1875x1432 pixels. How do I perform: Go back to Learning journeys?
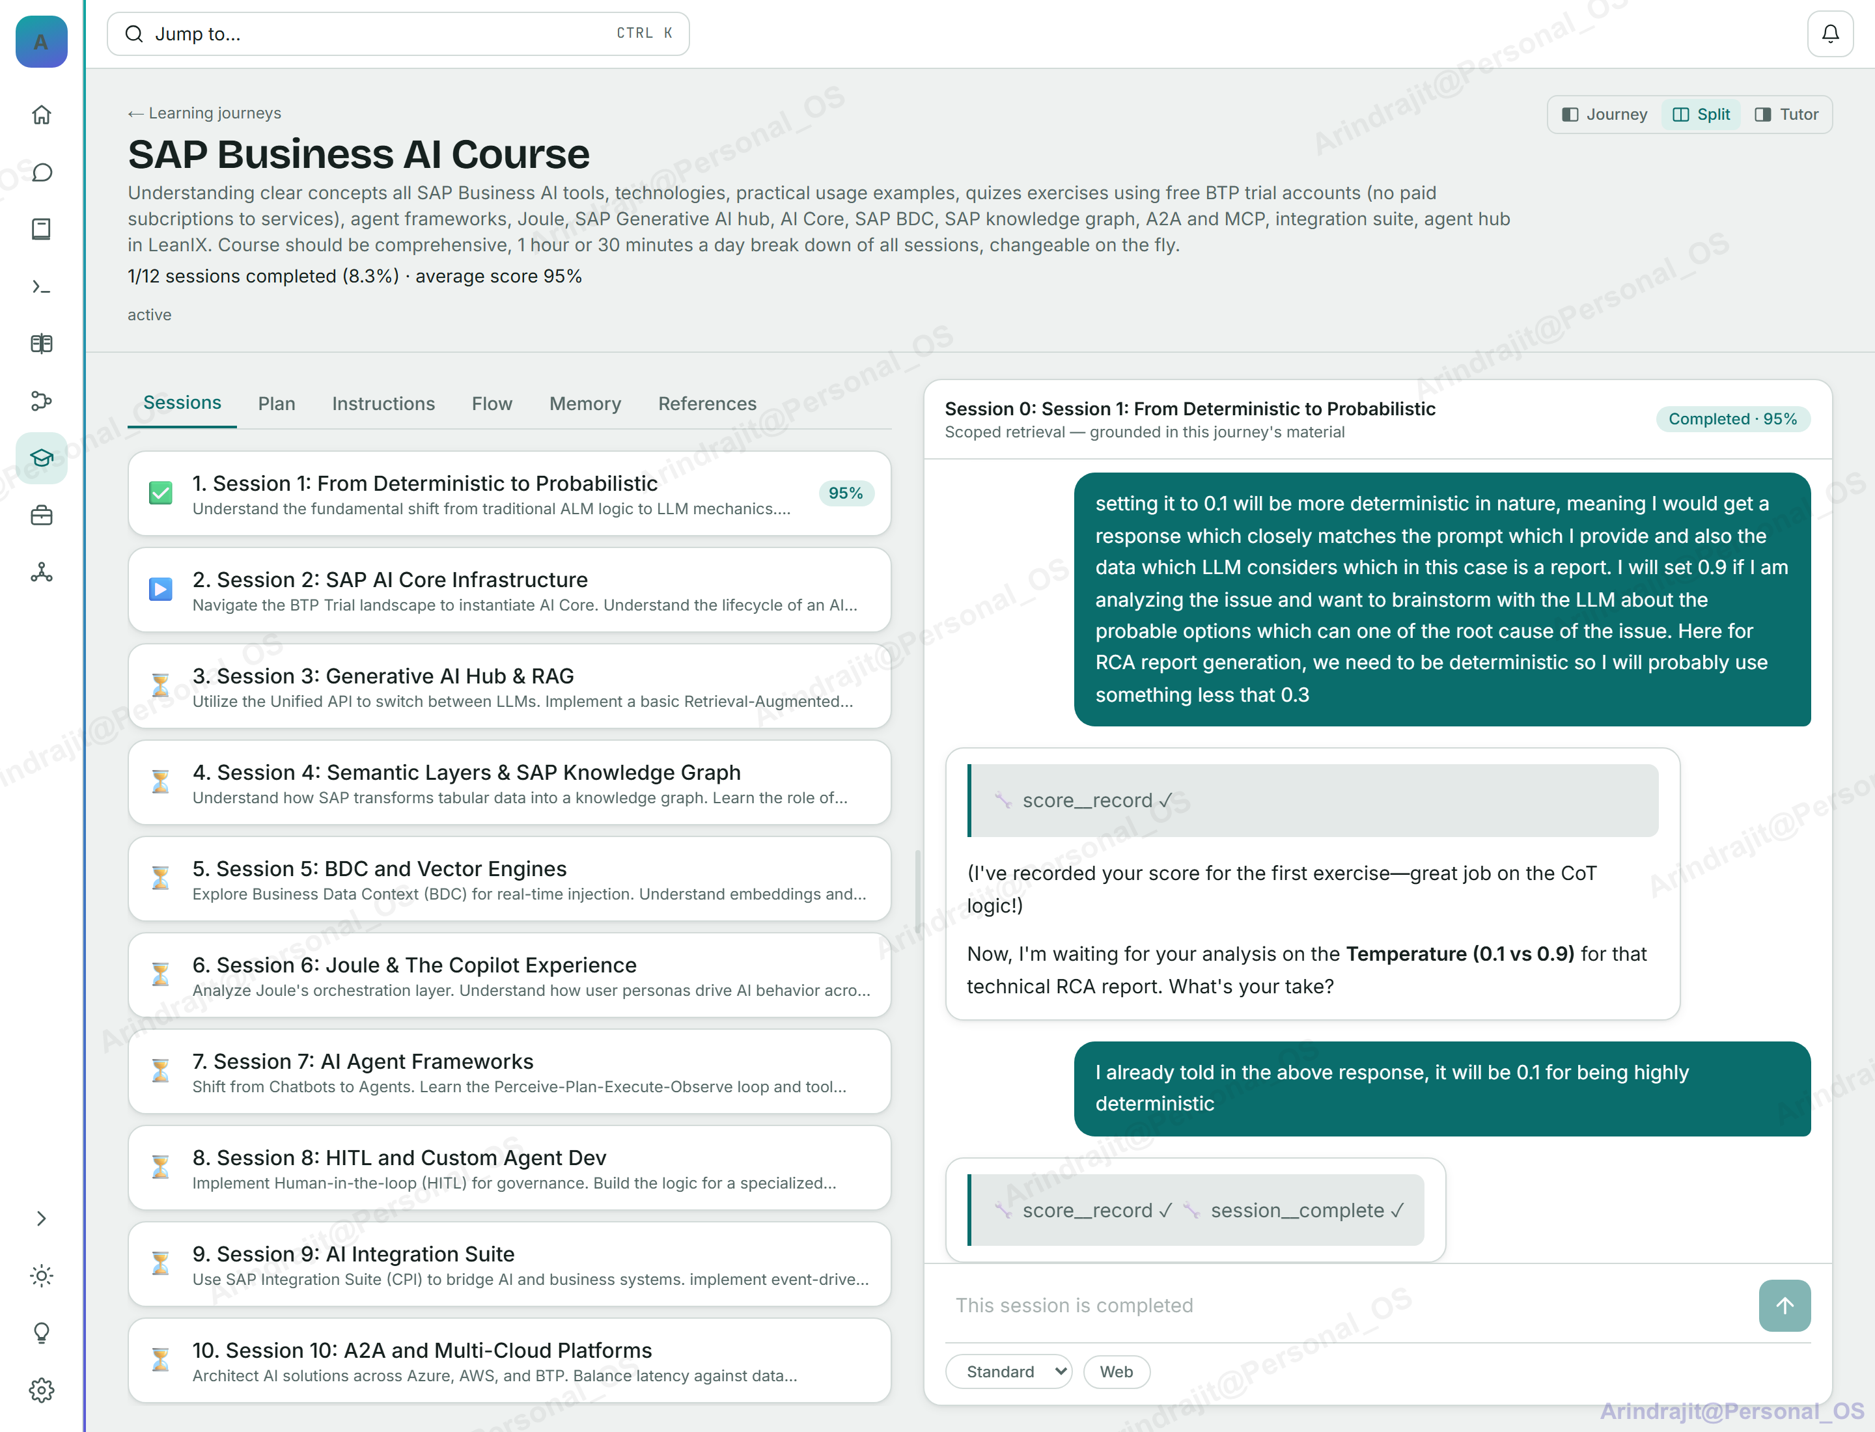click(x=204, y=113)
